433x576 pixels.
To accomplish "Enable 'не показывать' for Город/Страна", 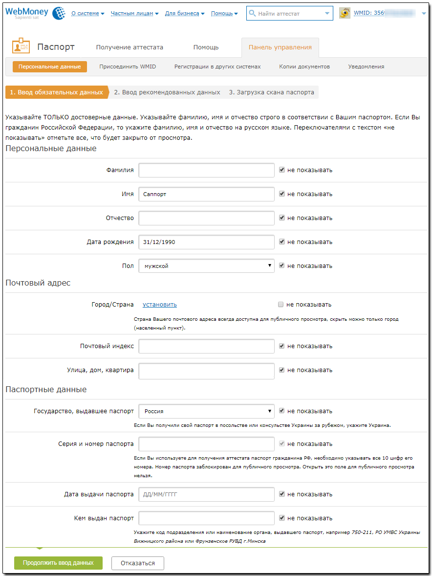I will (281, 305).
